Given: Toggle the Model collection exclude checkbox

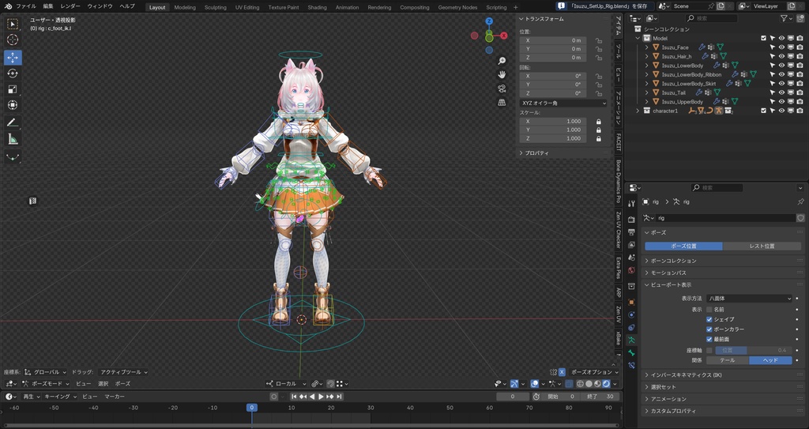Looking at the screenshot, I should pyautogui.click(x=764, y=38).
